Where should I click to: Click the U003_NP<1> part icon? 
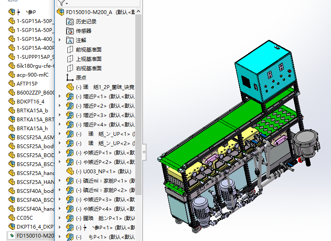(x=70, y=171)
